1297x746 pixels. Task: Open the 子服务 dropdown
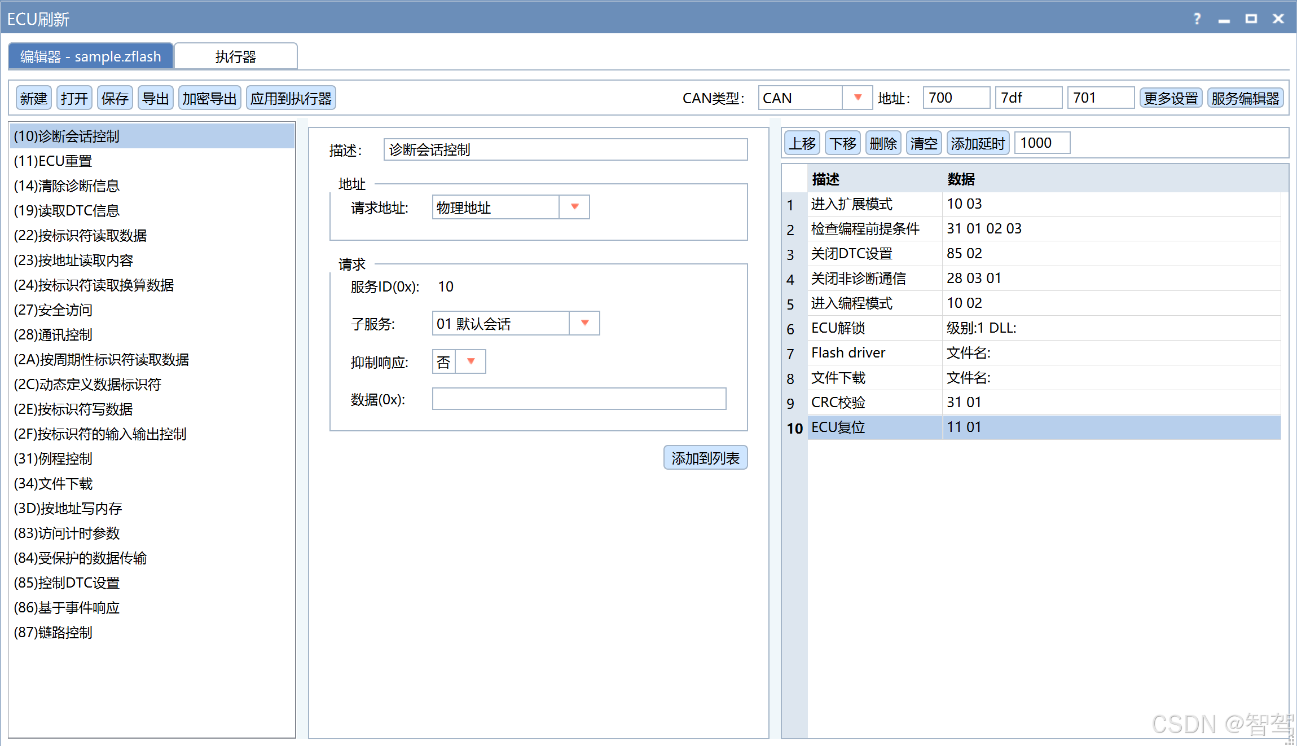coord(584,323)
